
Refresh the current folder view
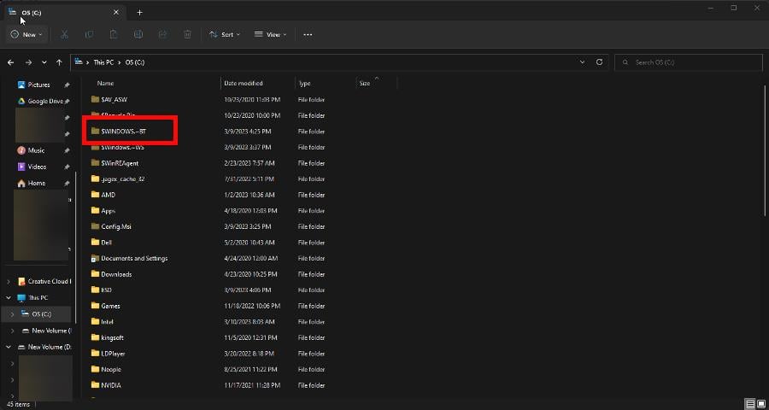600,62
